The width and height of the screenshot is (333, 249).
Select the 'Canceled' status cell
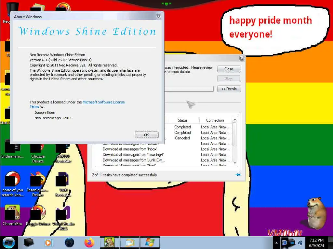coord(182,138)
